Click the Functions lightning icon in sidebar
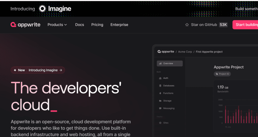258x137 pixels. (160, 93)
